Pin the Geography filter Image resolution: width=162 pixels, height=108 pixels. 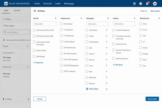pyautogui.click(x=108, y=18)
